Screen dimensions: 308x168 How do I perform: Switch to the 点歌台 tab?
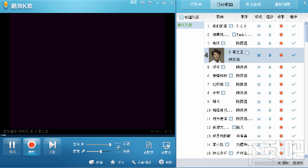(196, 4)
